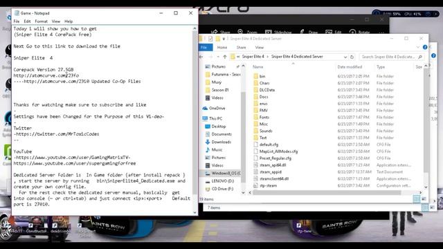Select the envs folder icon
443x249 pixels.
pos(255,104)
